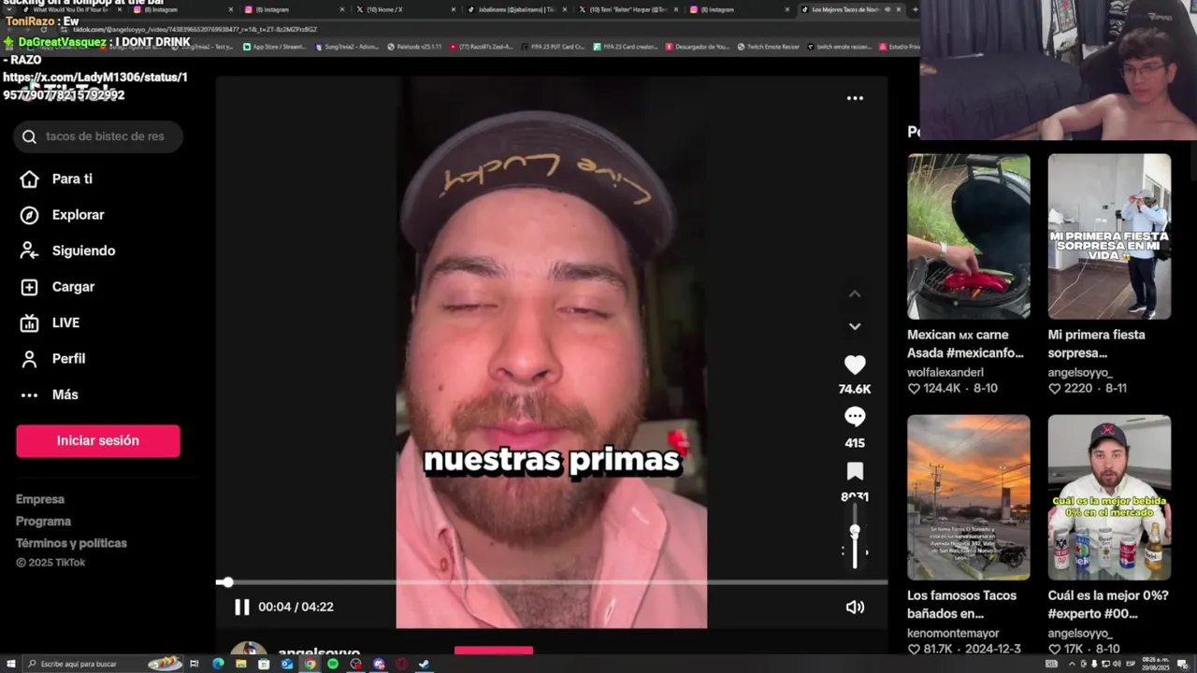This screenshot has width=1197, height=673.
Task: Click the browser address bar URL
Action: click(195, 30)
